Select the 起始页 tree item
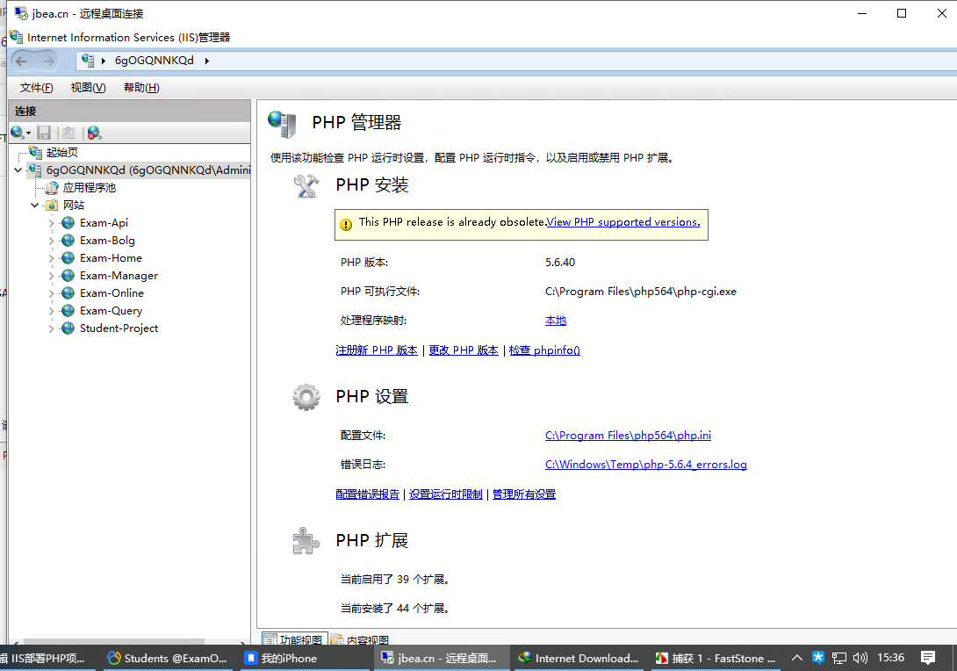 (x=61, y=152)
